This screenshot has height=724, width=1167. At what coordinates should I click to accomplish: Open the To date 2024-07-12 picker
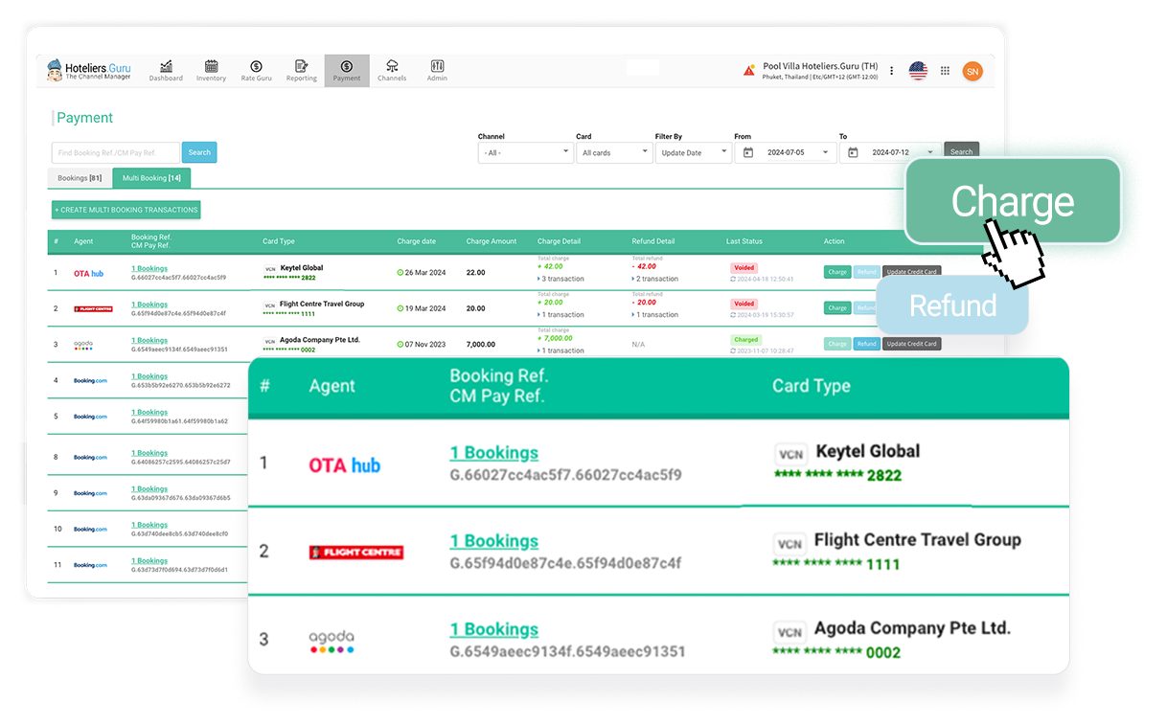coord(890,152)
